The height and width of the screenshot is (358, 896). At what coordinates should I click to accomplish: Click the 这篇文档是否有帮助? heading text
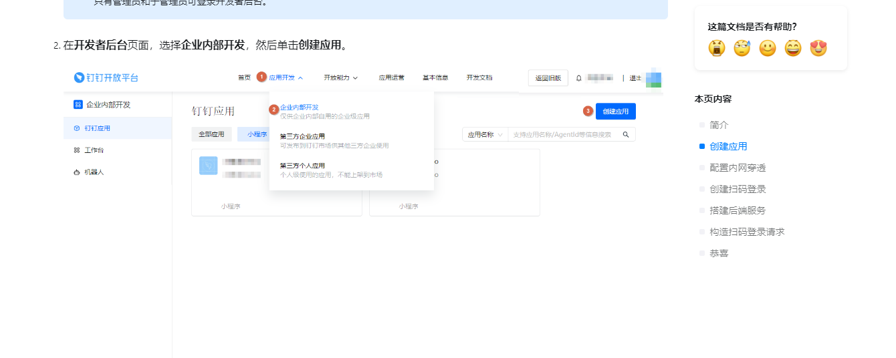click(x=752, y=27)
